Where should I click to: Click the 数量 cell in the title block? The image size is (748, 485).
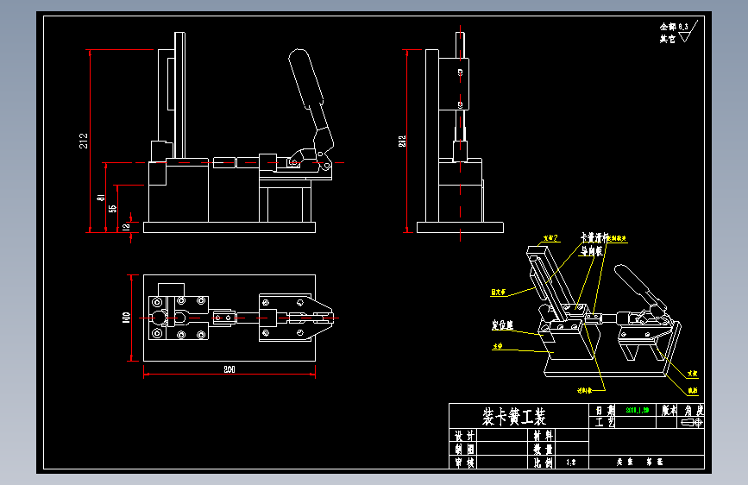tap(543, 450)
